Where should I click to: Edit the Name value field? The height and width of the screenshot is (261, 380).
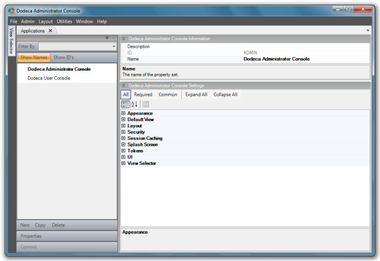306,59
